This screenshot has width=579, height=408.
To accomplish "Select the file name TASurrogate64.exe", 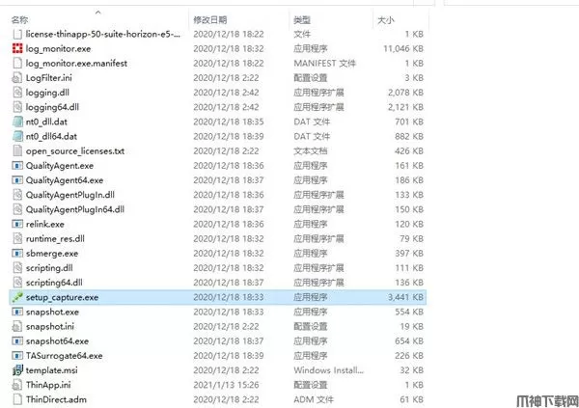I will 64,356.
